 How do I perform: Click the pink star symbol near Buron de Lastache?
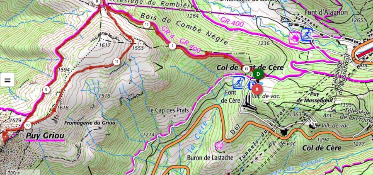click(x=219, y=145)
